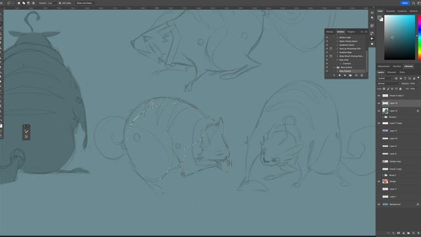Select the New Selection mode icon
The image size is (421, 237).
coord(19,3)
